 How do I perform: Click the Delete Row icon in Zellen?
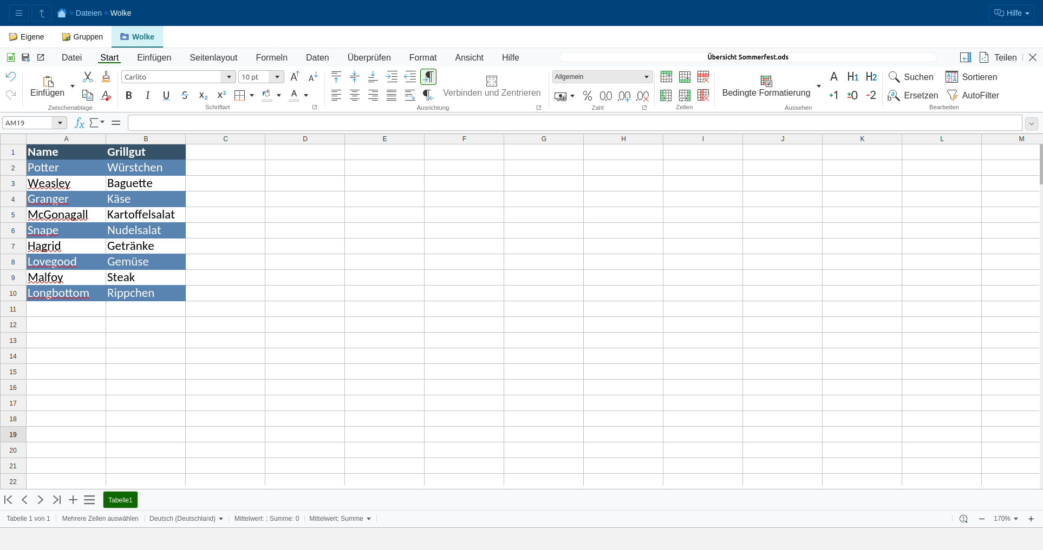coord(703,77)
